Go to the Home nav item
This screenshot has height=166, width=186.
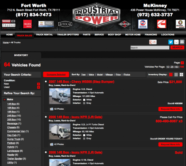point(9,35)
